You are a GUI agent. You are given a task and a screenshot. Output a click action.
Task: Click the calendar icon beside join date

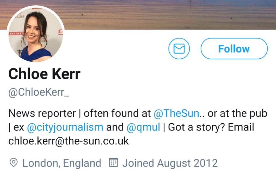[x=113, y=163]
